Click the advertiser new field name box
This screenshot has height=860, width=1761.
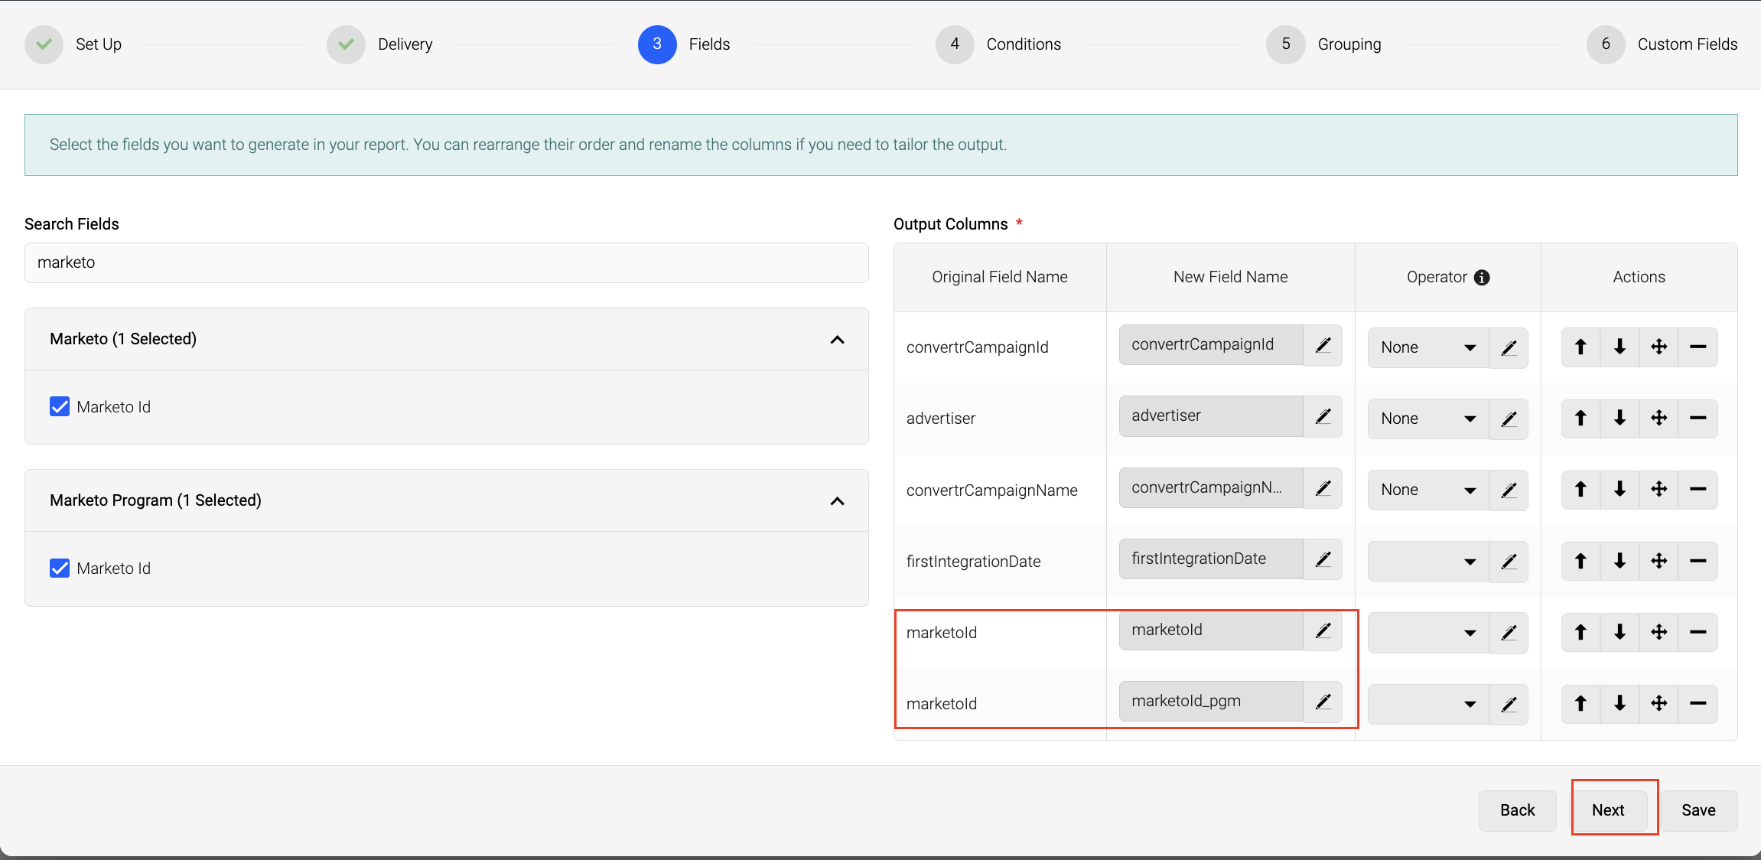point(1211,416)
